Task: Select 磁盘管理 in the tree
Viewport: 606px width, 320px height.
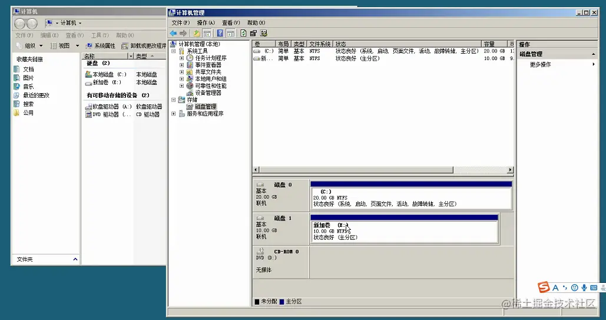Action: tap(206, 107)
